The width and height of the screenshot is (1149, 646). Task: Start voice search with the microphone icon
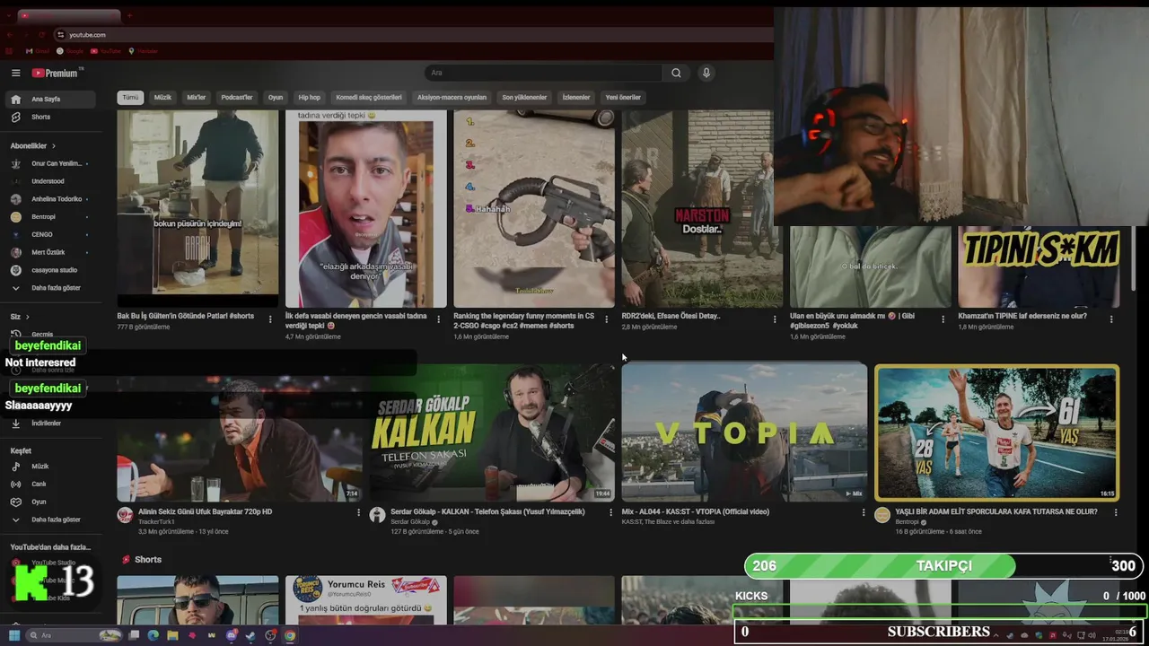pos(706,74)
